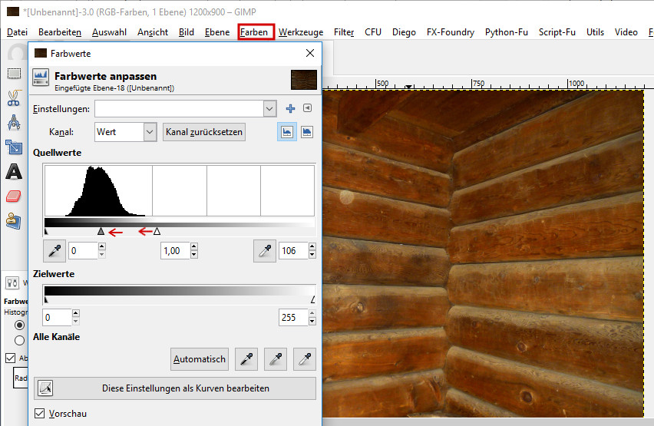Screen dimensions: 654x426
Task: Pick gray point with the middle Alle Kanäle eyedropper
Action: [x=275, y=358]
